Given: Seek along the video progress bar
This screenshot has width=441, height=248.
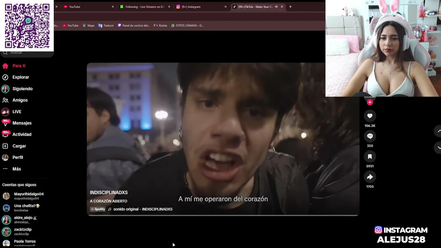Looking at the screenshot, I should click(x=223, y=215).
